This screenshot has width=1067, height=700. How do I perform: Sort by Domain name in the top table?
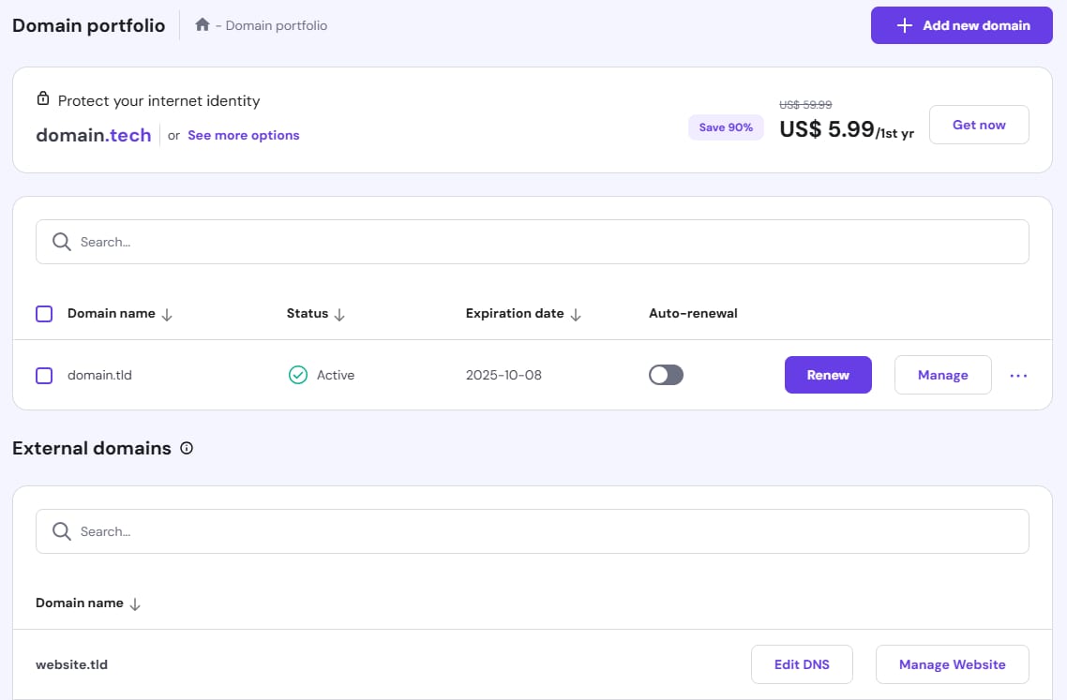click(x=167, y=315)
